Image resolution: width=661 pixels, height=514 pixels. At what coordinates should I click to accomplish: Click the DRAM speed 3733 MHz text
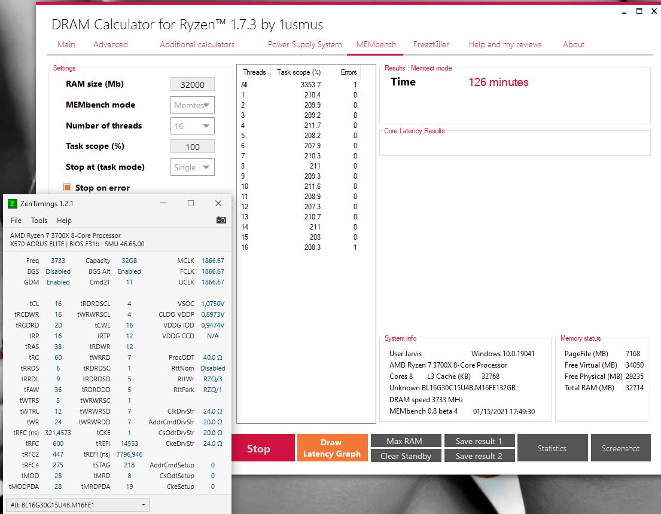click(426, 399)
